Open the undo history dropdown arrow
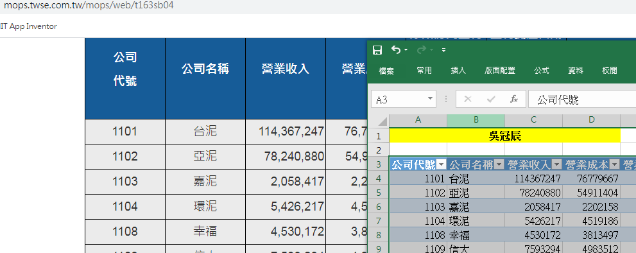This screenshot has width=636, height=253. pos(406,50)
